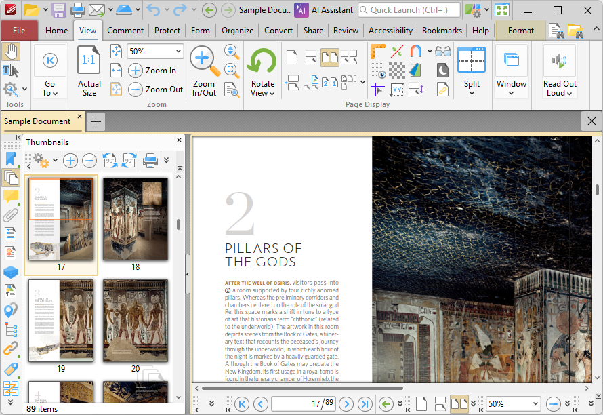
Task: Open the Zoom In/Out magnifier tool
Action: (x=204, y=71)
